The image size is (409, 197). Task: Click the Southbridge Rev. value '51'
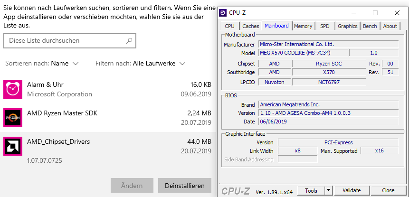(x=390, y=72)
